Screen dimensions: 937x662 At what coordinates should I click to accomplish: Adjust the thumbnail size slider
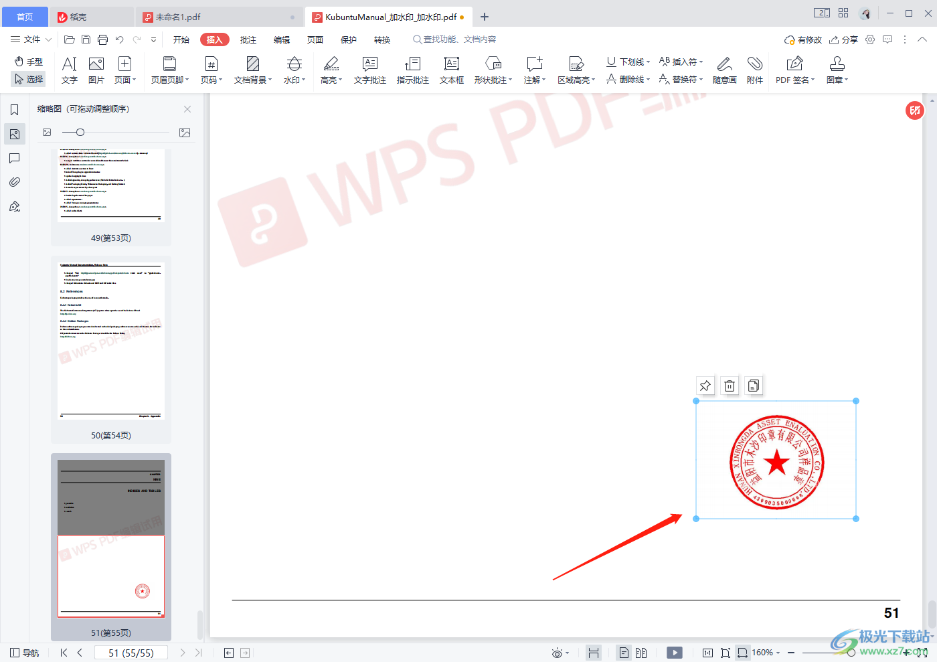click(80, 133)
